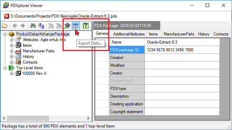The width and height of the screenshot is (232, 130).
Task: Click tree scrollbar right arrow
Action: click(88, 118)
